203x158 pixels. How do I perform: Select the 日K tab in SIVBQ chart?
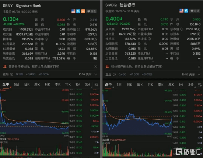coord(129,85)
